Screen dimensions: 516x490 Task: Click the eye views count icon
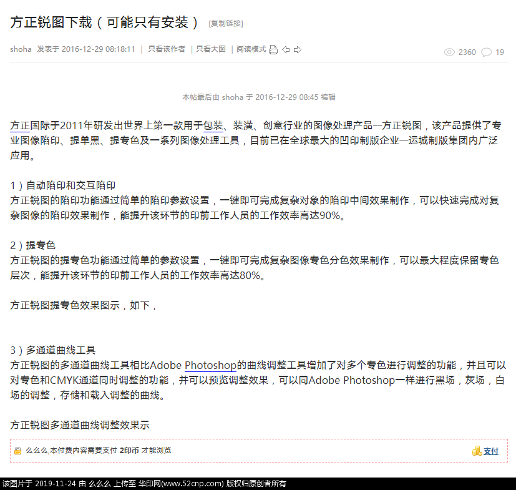[x=449, y=52]
